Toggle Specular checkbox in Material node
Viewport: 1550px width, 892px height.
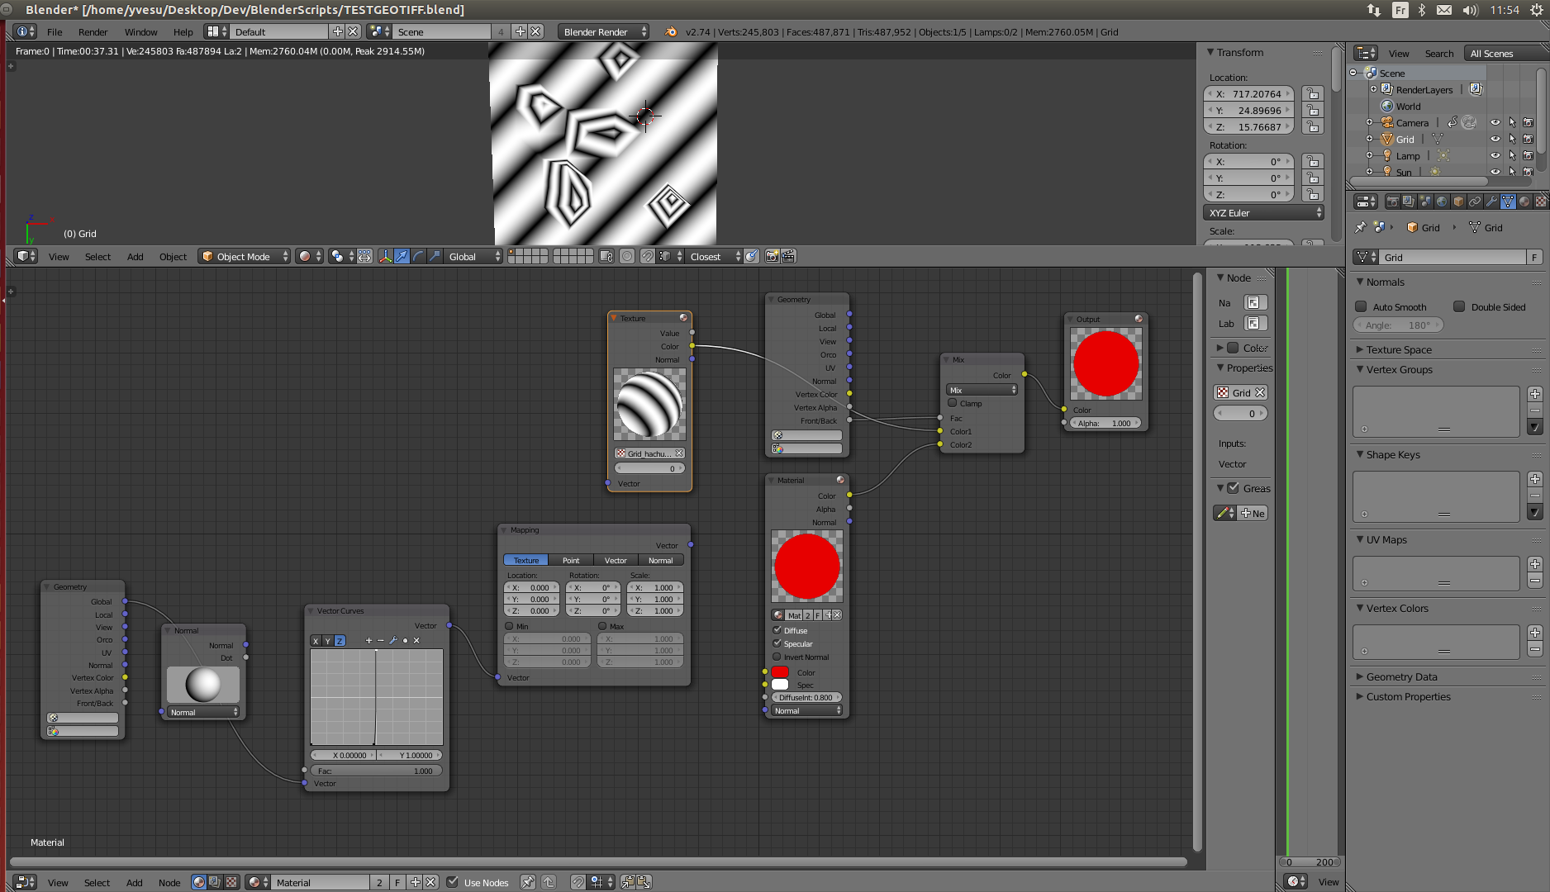click(777, 643)
